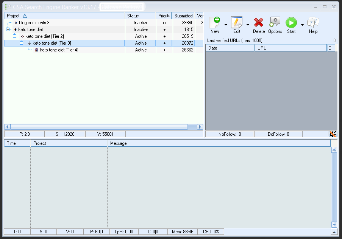Open the dropdown arrow next to Start
The height and width of the screenshot is (239, 342).
[302, 25]
